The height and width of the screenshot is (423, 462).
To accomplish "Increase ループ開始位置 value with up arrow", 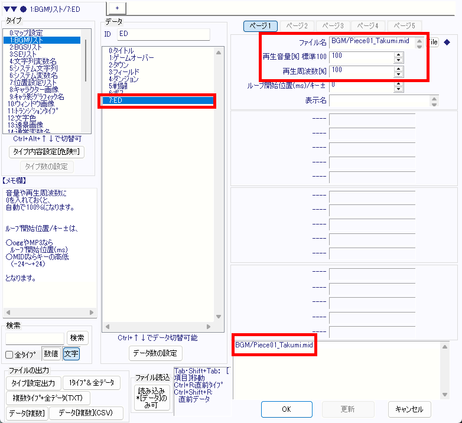I will (x=398, y=84).
